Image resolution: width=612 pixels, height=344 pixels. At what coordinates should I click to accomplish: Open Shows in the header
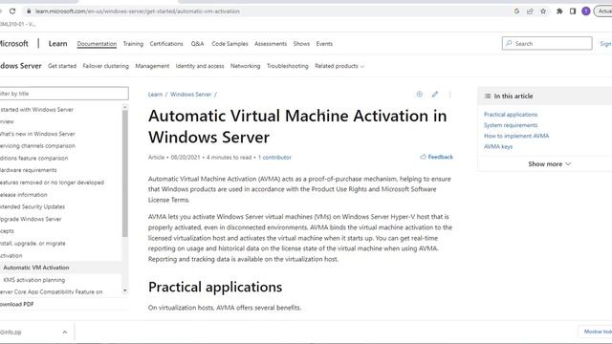tap(301, 44)
